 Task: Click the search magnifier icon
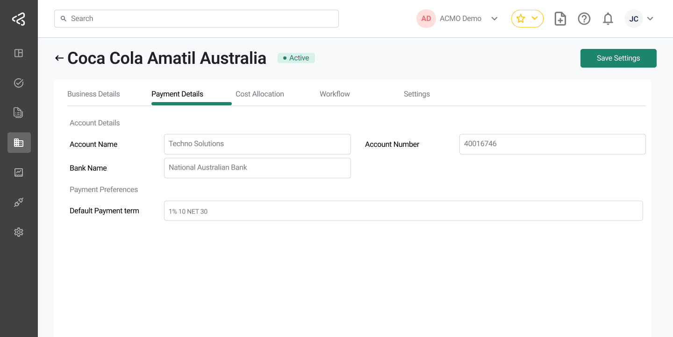pyautogui.click(x=64, y=19)
